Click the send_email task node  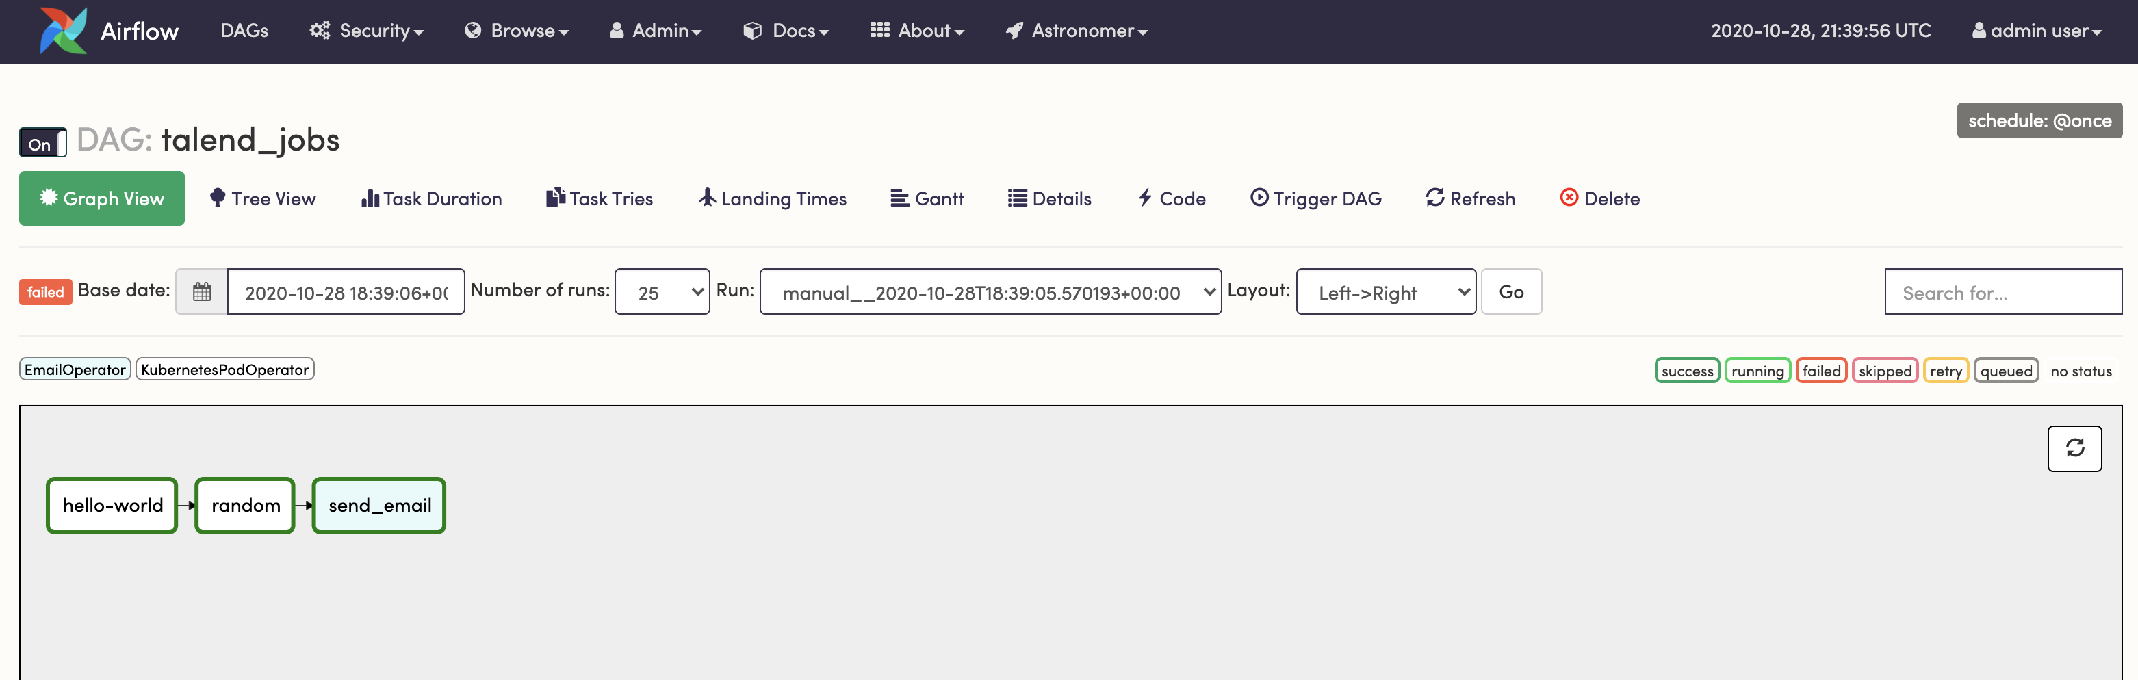378,505
